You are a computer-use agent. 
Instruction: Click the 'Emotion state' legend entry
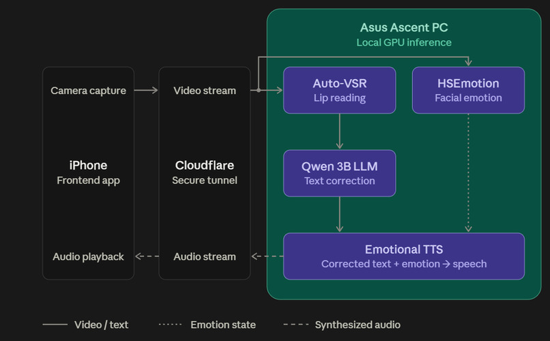[x=207, y=325]
